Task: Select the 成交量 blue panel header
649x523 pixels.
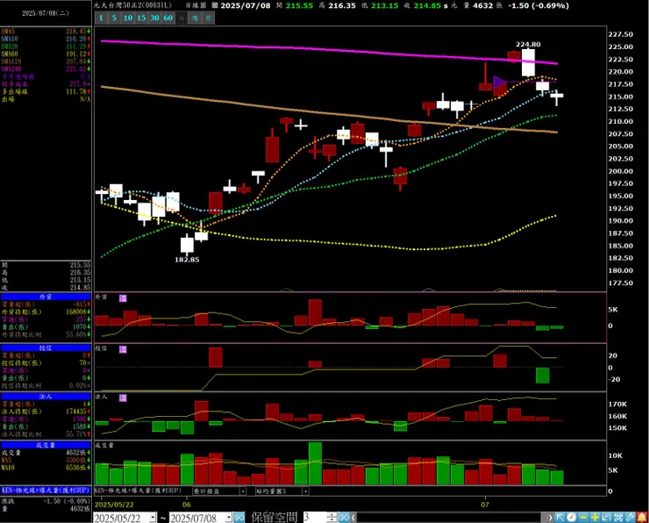Action: coord(46,445)
